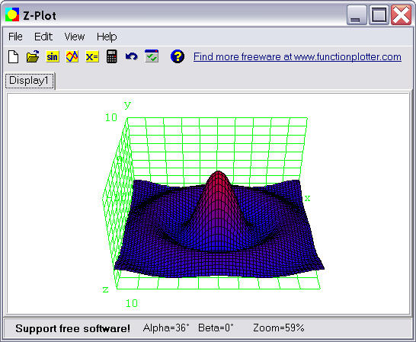Open the Edit menu

tap(43, 37)
